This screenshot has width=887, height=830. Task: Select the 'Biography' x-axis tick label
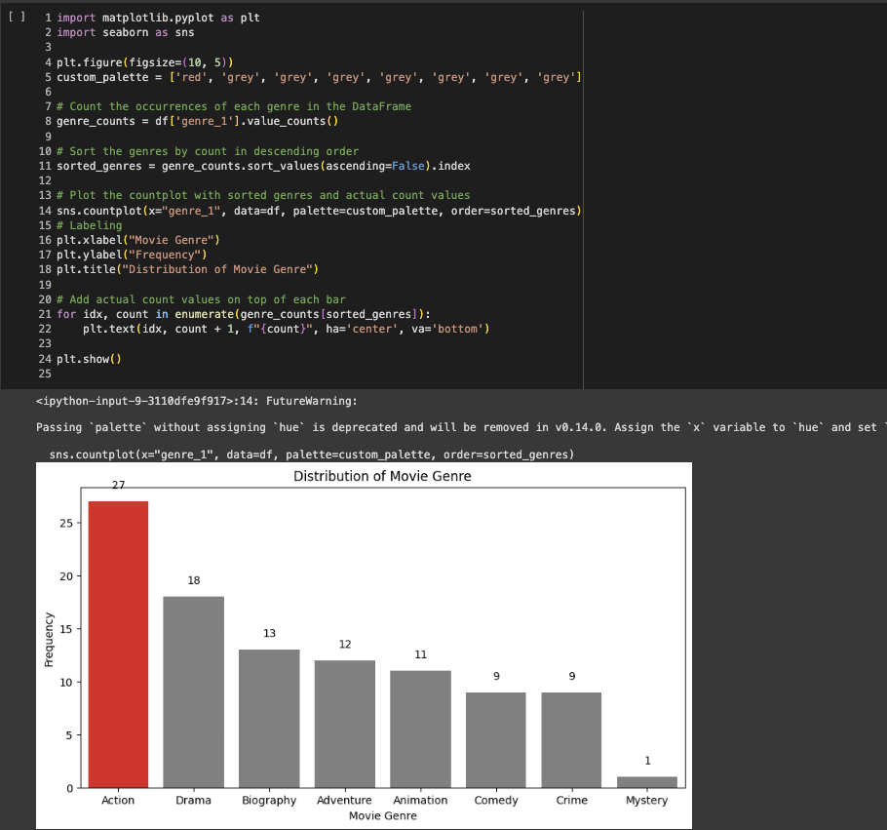269,800
